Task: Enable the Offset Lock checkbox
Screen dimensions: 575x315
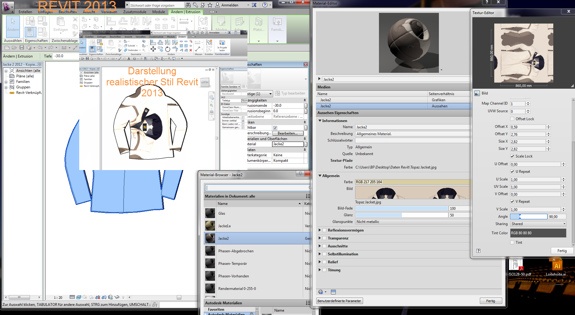Action: (x=512, y=119)
